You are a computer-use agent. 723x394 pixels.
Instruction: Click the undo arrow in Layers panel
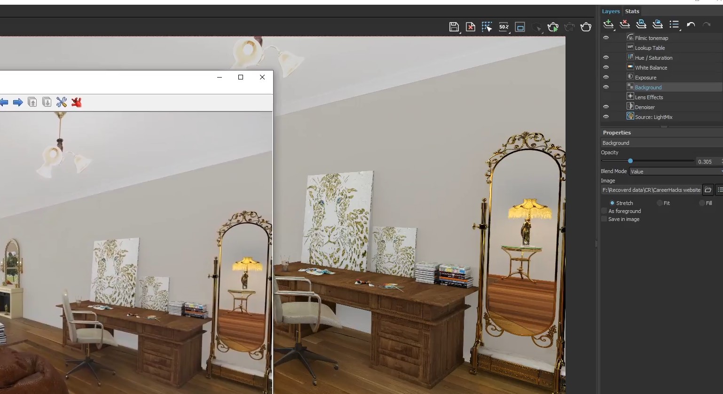691,24
